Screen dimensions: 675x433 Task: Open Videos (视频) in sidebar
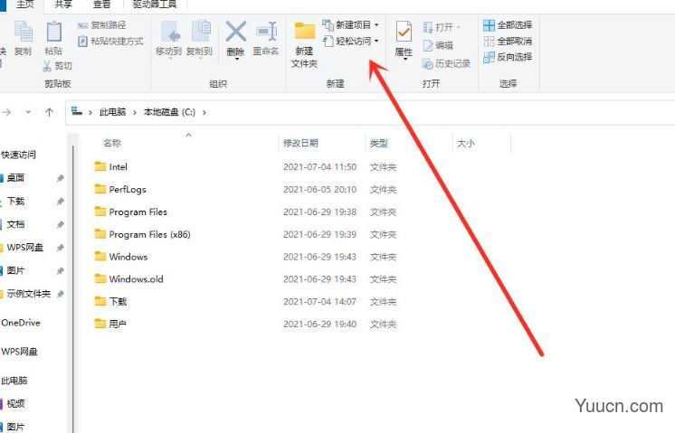pyautogui.click(x=15, y=404)
